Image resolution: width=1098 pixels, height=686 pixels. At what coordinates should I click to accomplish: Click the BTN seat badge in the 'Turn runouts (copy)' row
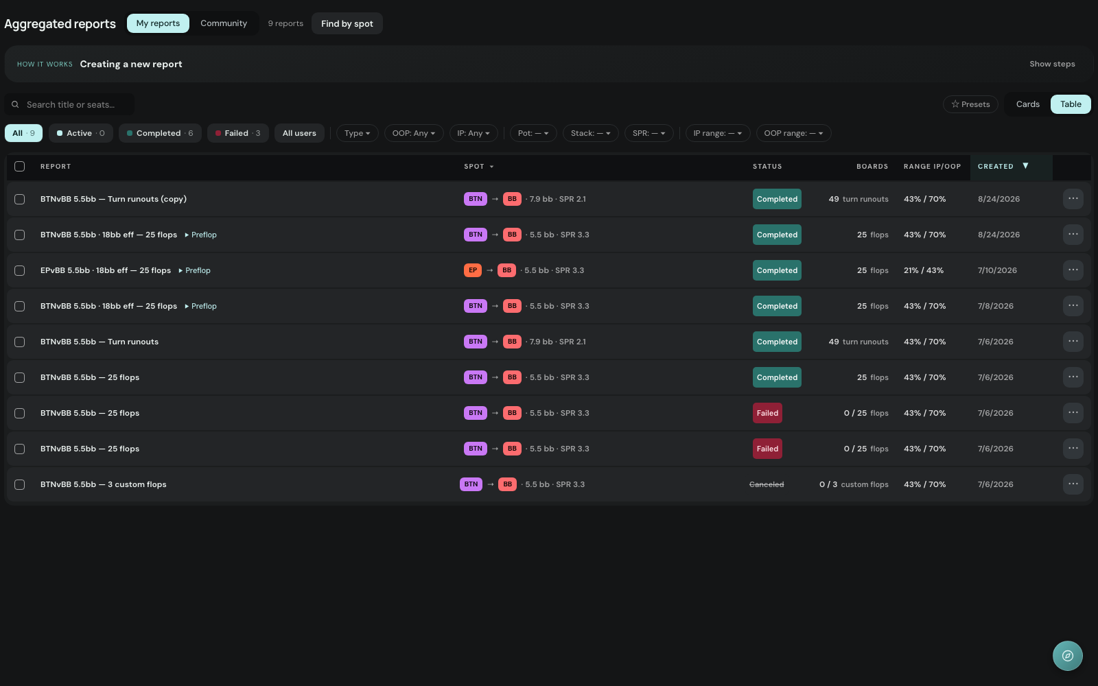click(476, 199)
